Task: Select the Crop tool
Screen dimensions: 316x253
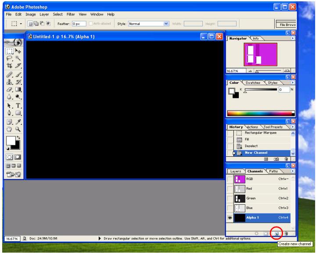Action: coord(9,65)
